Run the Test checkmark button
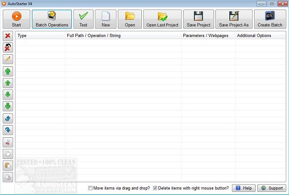This screenshot has width=289, height=195. coord(83,19)
